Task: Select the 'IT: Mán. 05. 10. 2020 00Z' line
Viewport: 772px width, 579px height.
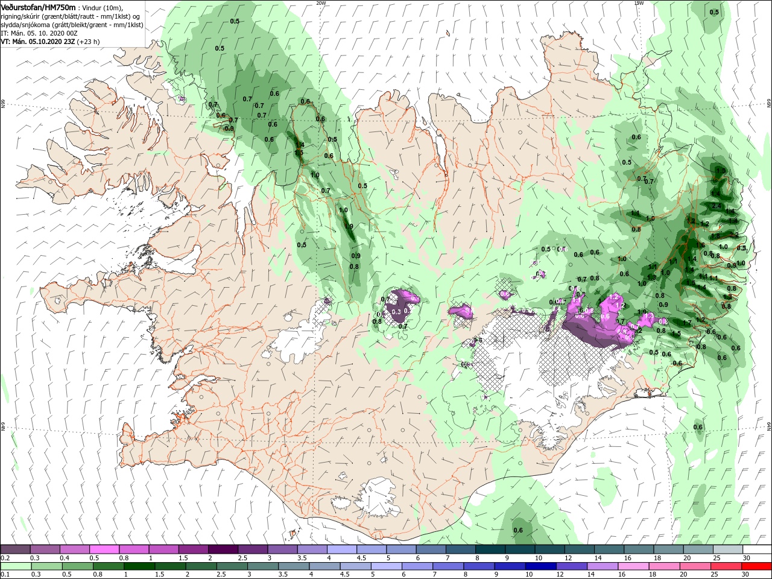Action: tap(40, 33)
